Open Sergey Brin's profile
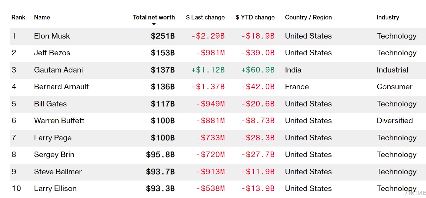Screen dimensions: 426x198 54,155
